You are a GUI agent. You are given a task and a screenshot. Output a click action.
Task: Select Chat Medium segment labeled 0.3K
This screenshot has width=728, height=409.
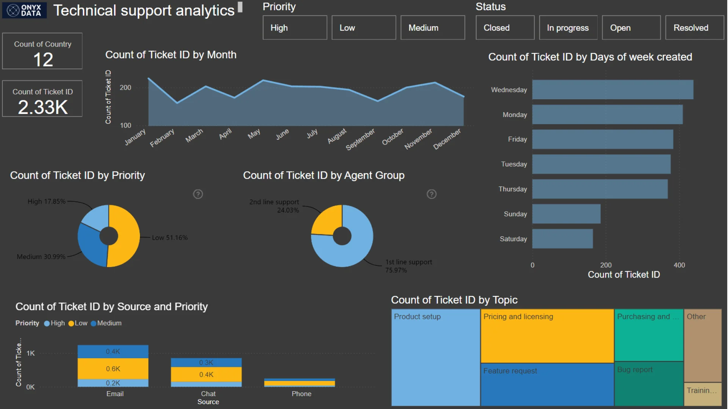point(206,362)
